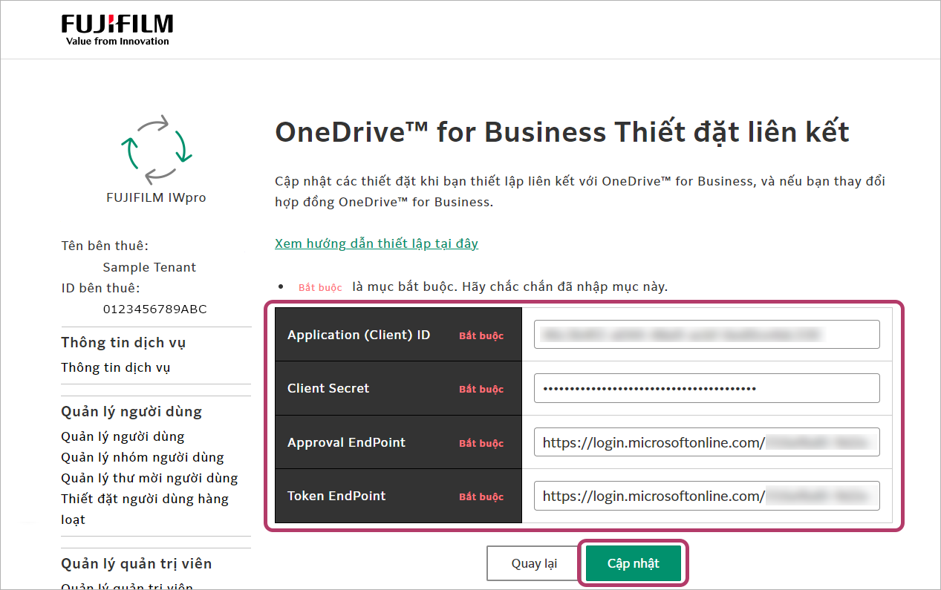Click the 'FUJIFILM IWpro' product label
The image size is (941, 590).
coord(156,198)
